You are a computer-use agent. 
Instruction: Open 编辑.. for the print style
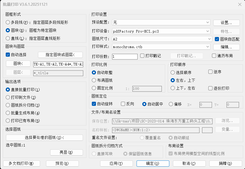pos(226,47)
